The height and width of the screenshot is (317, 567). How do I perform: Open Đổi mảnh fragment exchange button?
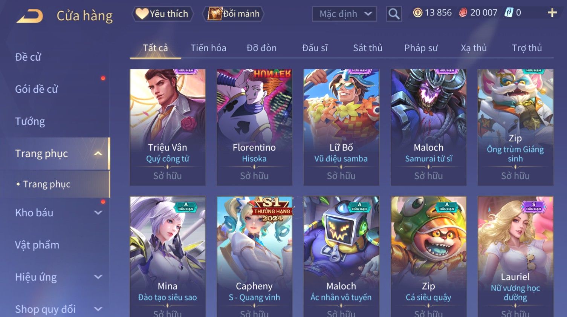[x=233, y=14]
